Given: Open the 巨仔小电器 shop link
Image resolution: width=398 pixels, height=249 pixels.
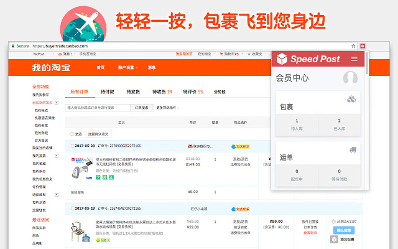Looking at the screenshot, I should tap(199, 209).
